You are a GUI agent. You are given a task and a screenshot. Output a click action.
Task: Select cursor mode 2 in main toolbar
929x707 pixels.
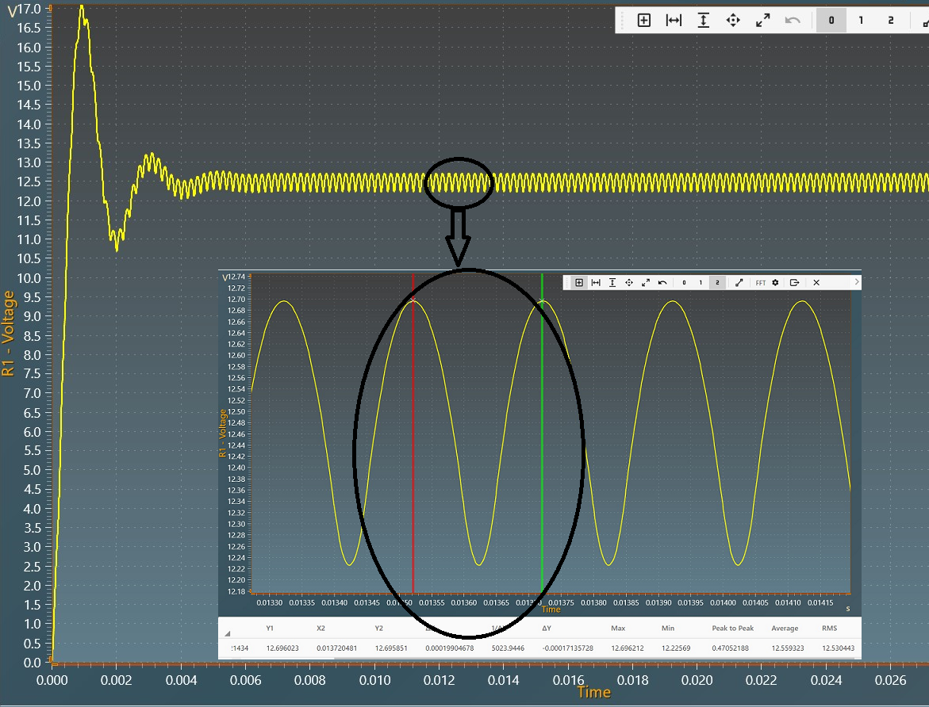pyautogui.click(x=891, y=21)
